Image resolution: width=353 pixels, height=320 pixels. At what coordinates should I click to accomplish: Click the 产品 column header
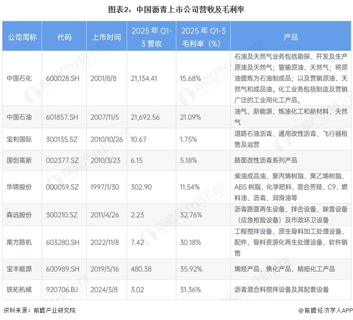pos(291,36)
